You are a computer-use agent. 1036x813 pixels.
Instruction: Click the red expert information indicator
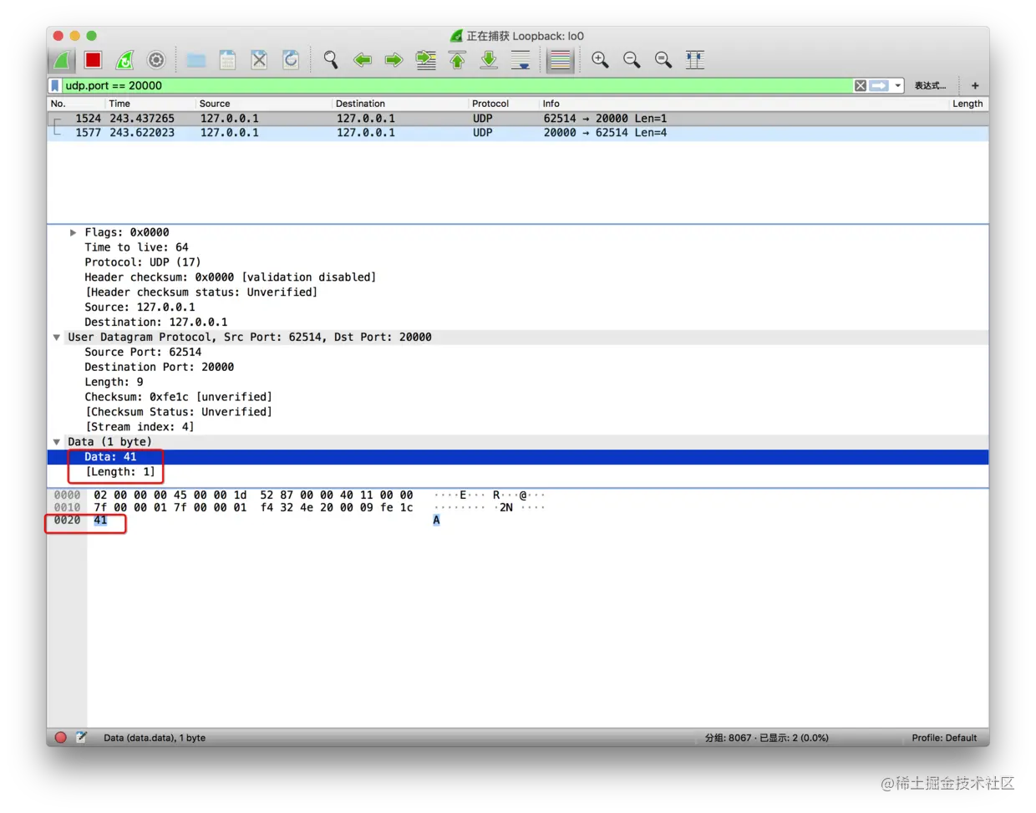coord(60,738)
